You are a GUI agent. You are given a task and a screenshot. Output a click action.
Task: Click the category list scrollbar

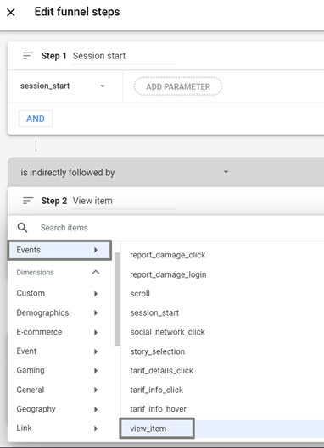117,299
